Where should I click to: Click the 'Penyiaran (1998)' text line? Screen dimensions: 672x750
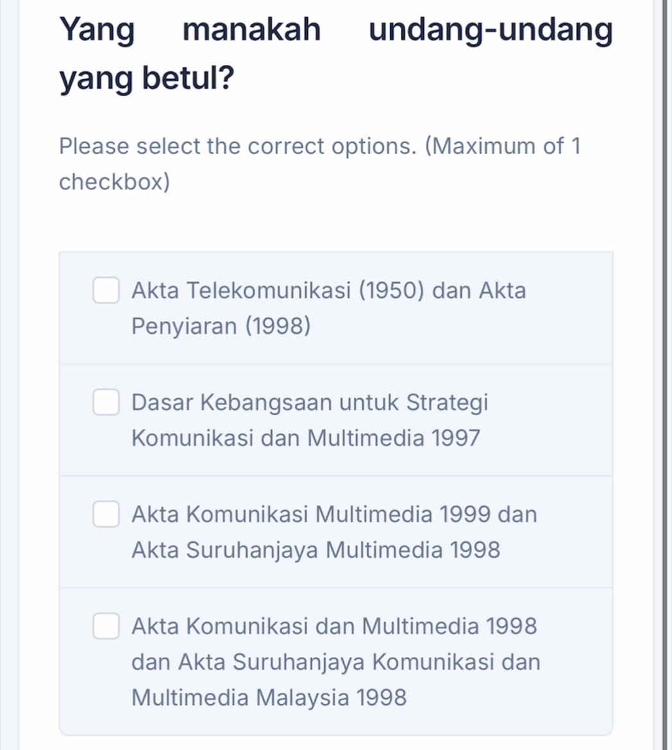pyautogui.click(x=221, y=327)
